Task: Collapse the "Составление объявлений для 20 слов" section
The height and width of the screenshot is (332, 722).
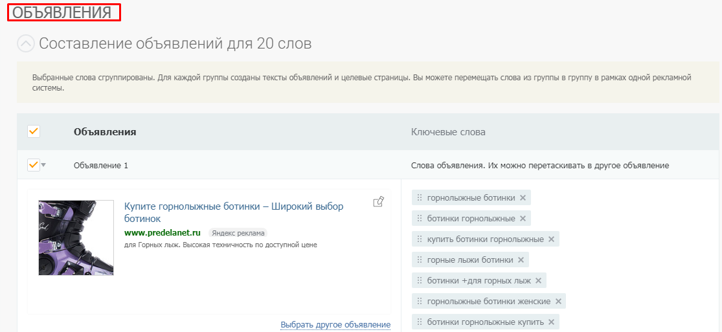Action: (x=25, y=44)
